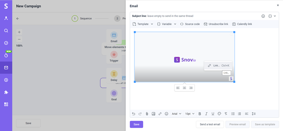Select step 2 in campaign steps

[x=117, y=18]
